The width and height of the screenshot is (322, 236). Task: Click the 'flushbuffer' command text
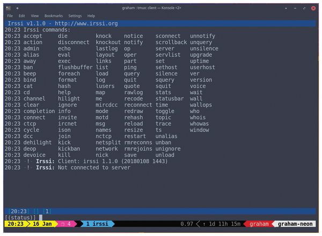(75, 67)
